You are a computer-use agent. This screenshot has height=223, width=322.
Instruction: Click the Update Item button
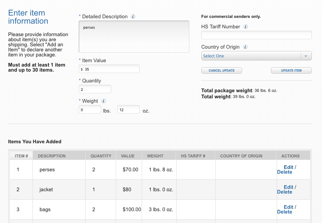click(291, 70)
